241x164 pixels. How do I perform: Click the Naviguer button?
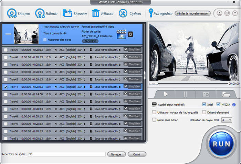click(116, 154)
